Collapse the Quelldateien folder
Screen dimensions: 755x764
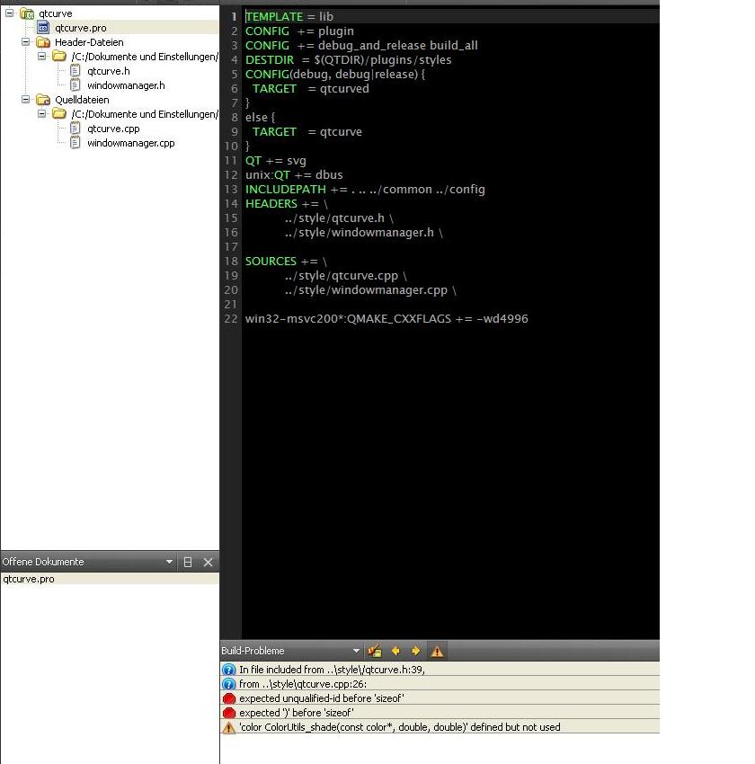click(26, 100)
